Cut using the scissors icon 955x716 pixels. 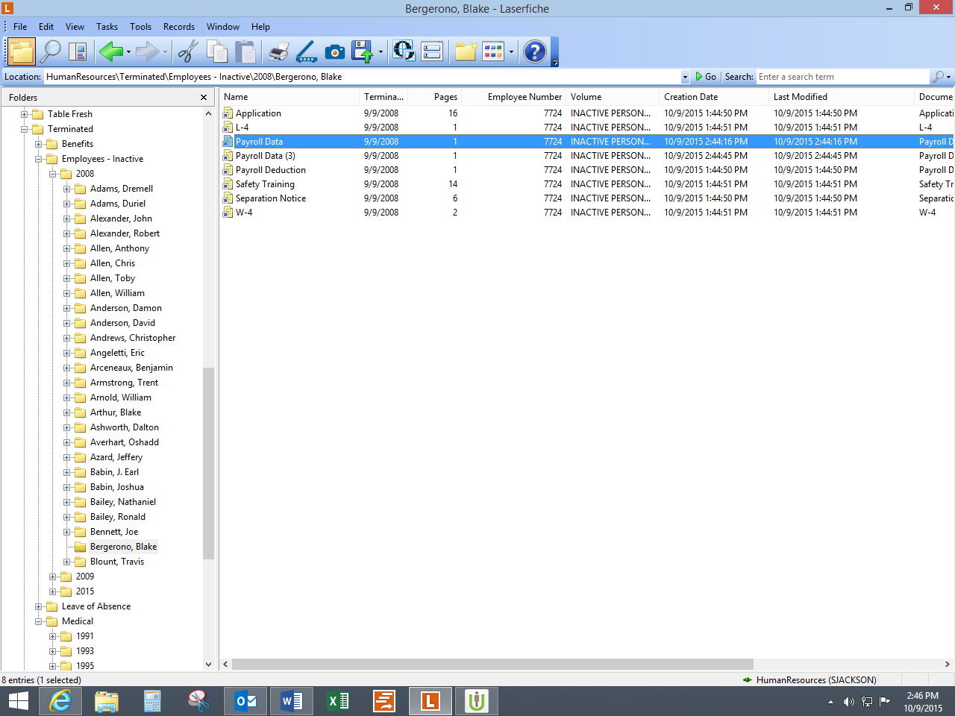pyautogui.click(x=188, y=51)
